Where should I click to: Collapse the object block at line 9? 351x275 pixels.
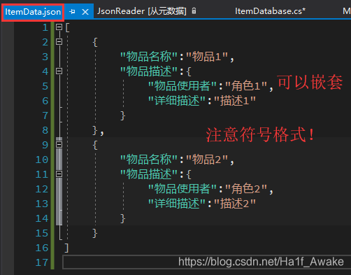pos(59,145)
